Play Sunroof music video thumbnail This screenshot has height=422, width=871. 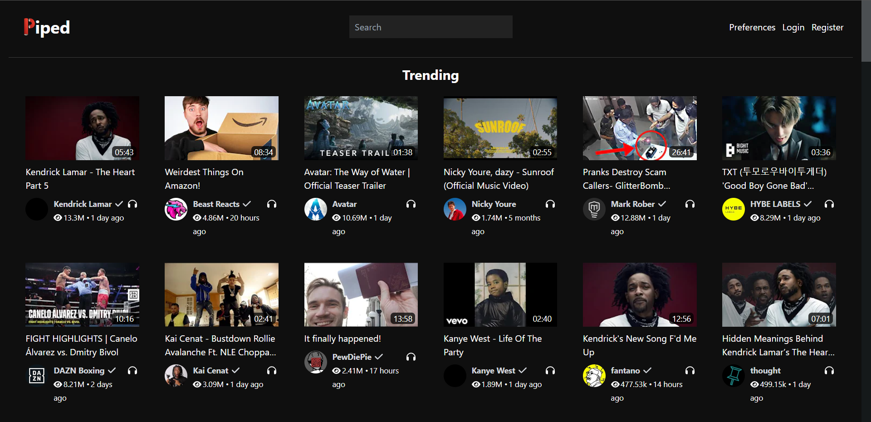tap(500, 128)
